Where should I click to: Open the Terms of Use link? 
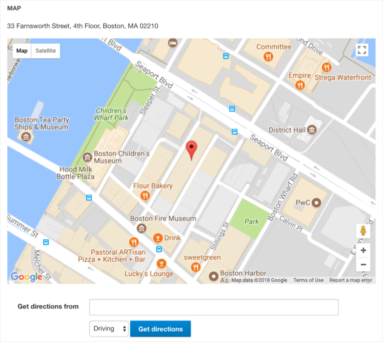[x=308, y=280]
